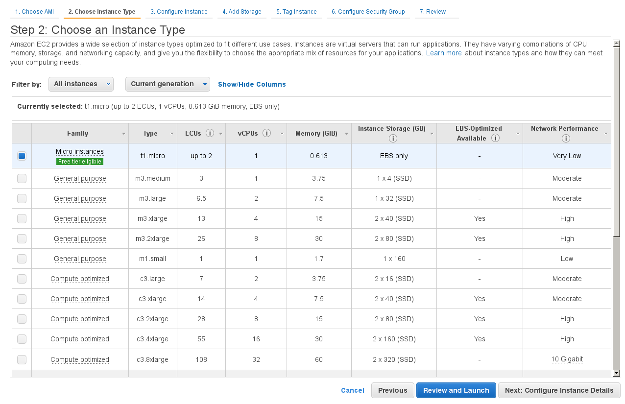Select the m3.large instance checkbox
The height and width of the screenshot is (404, 625).
click(22, 198)
